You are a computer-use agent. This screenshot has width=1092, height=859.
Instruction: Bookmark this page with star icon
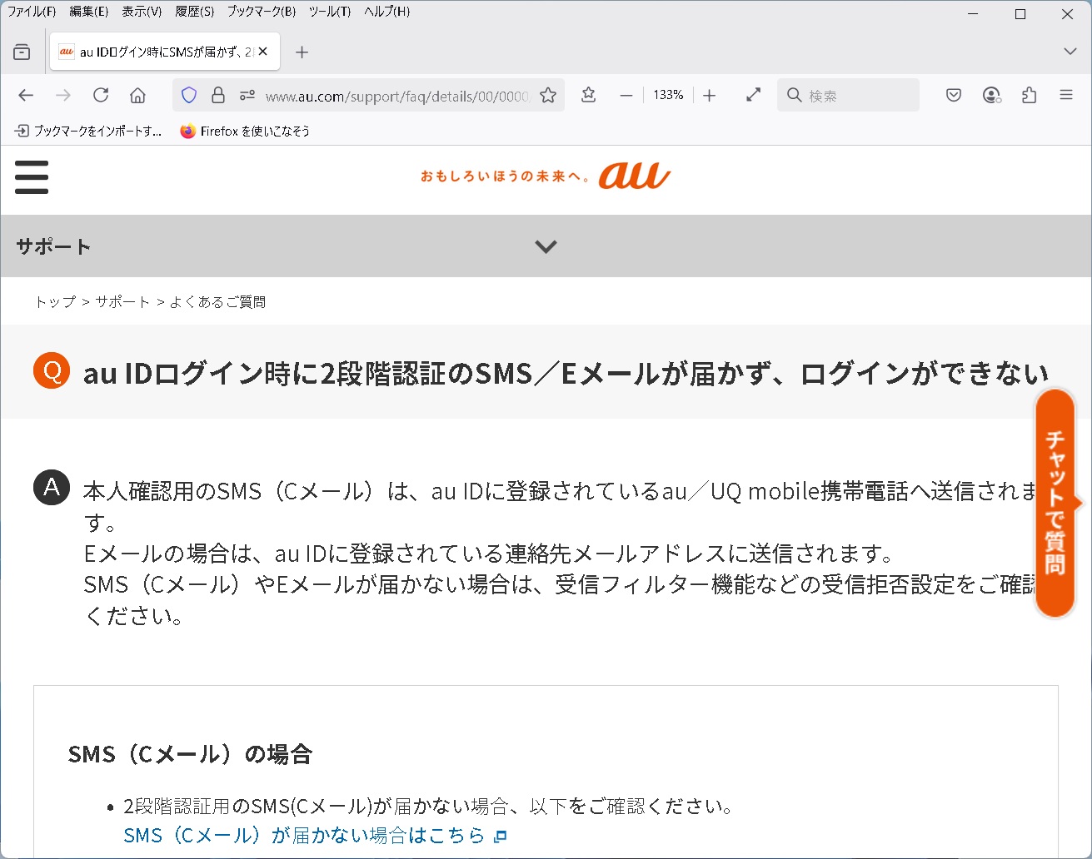[548, 96]
